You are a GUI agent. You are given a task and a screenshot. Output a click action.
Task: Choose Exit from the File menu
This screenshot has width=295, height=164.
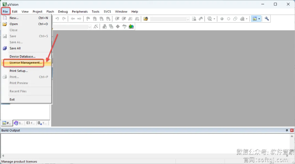[26, 99]
